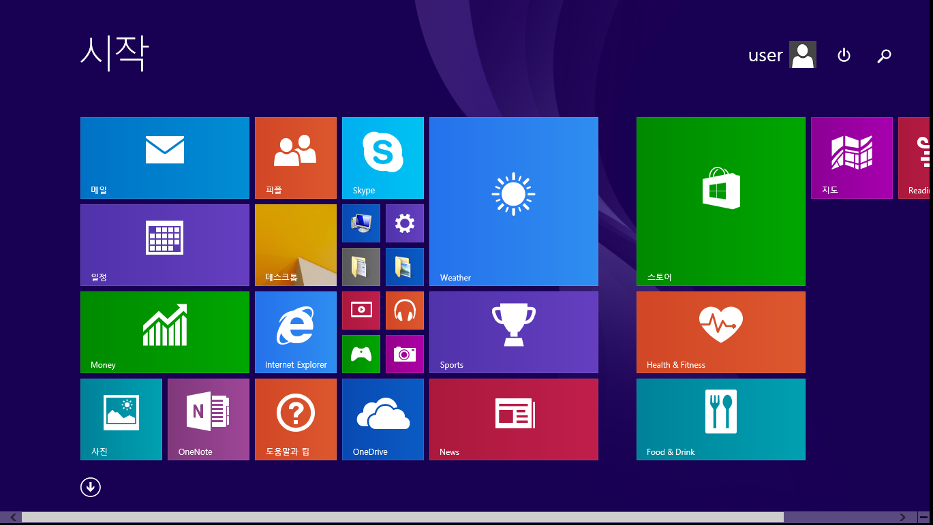Screen dimensions: 933x525
Task: Click the search magnifier icon
Action: coord(884,56)
